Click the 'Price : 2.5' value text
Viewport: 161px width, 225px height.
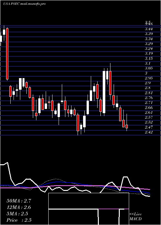tap(19, 220)
